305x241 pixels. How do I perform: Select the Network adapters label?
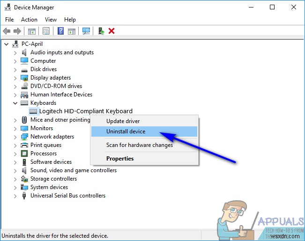click(52, 137)
